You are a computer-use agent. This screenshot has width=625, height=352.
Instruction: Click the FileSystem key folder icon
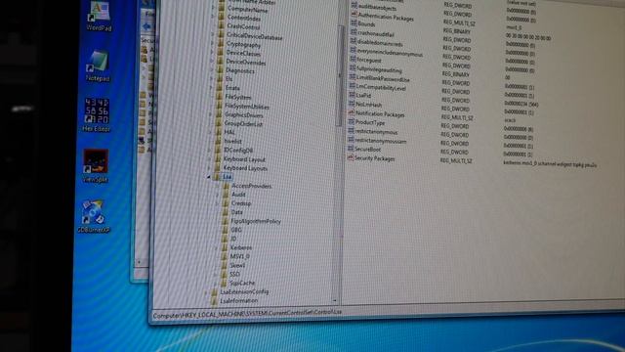[x=219, y=97]
